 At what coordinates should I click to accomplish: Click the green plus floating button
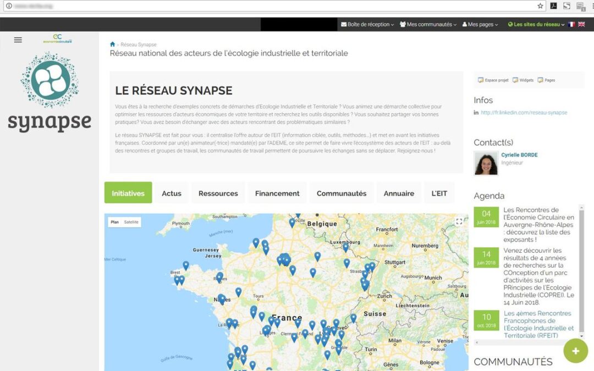click(575, 351)
